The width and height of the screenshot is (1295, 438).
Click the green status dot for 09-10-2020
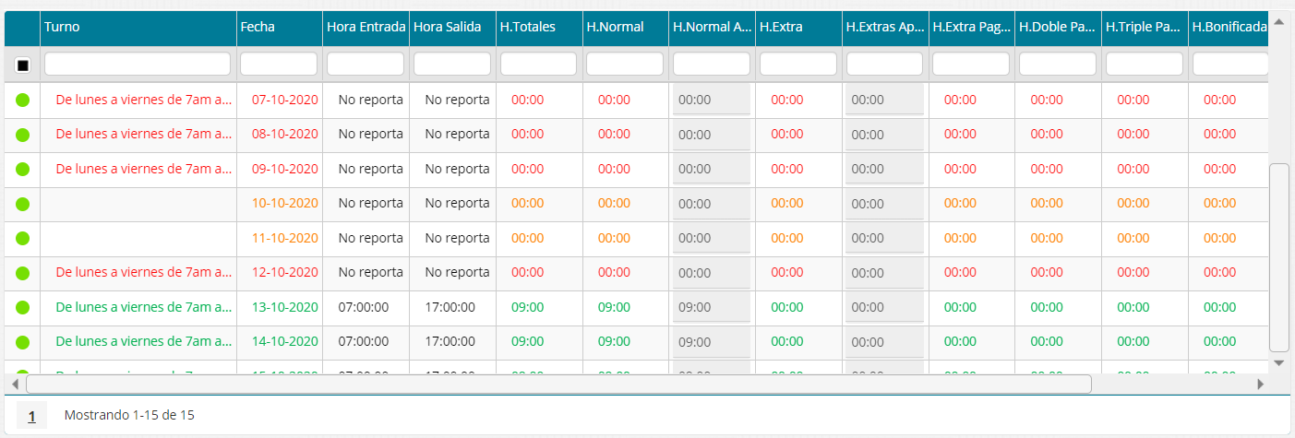(x=23, y=169)
